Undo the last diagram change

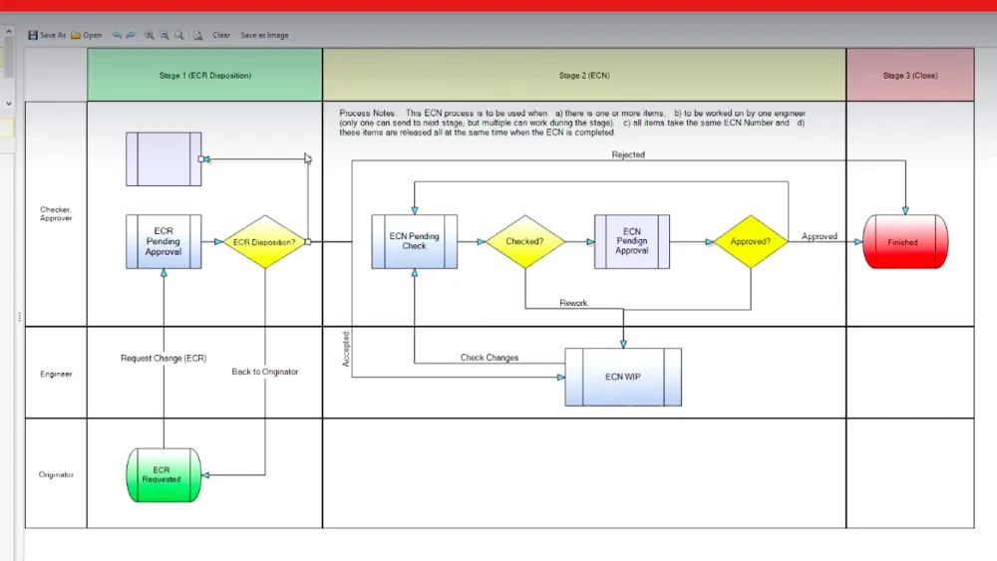click(117, 35)
